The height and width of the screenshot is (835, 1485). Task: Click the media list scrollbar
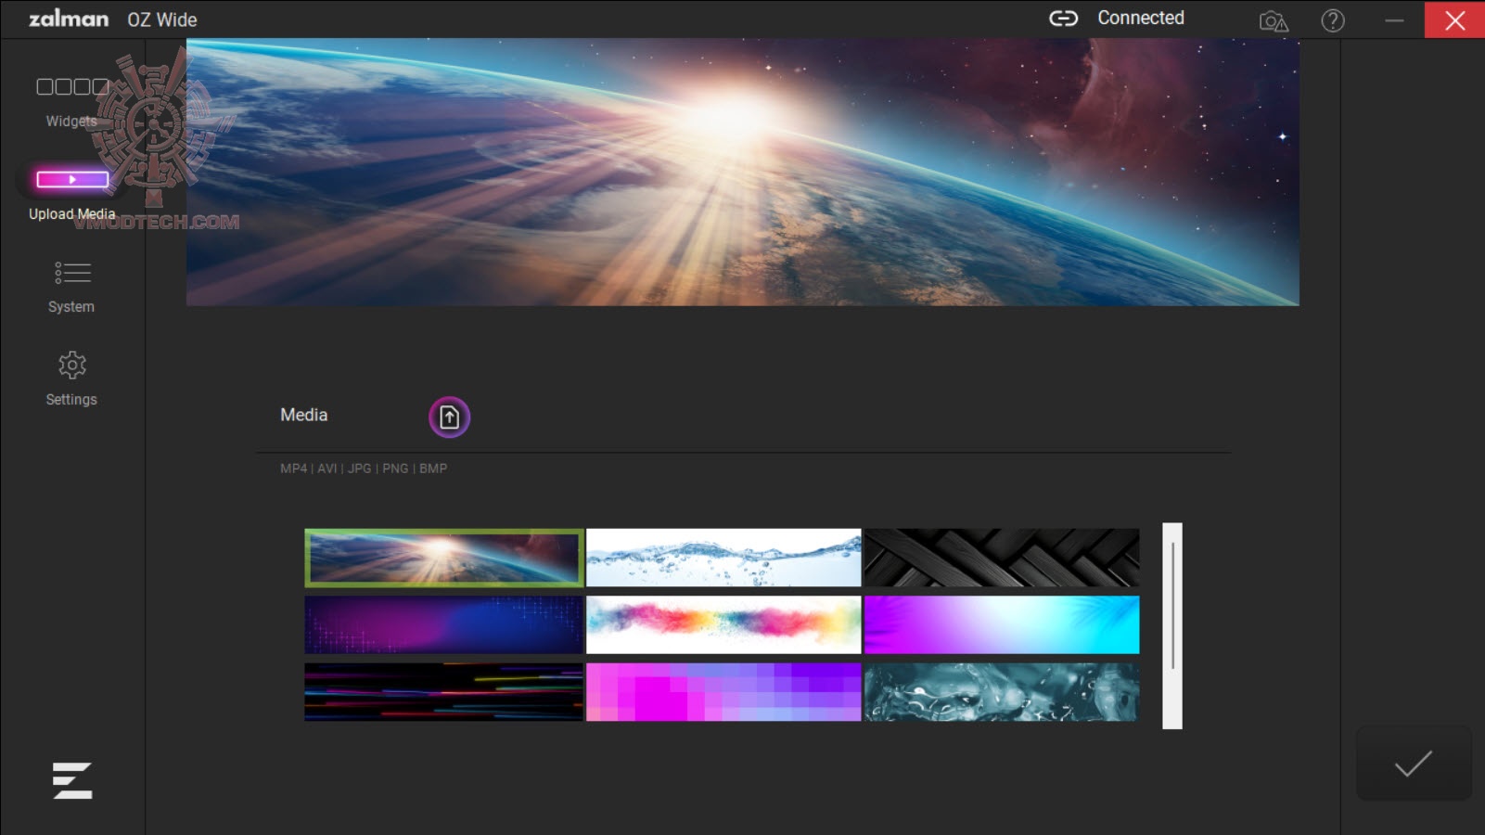[x=1172, y=626]
